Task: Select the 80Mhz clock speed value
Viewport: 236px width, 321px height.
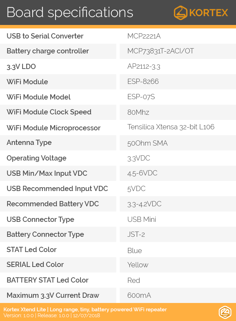Action: [138, 112]
